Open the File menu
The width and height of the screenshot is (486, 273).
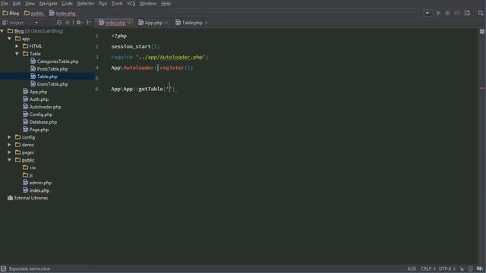coord(5,3)
